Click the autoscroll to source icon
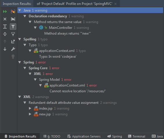Image resolution: width=164 pixels, height=139 pixels. [13, 34]
